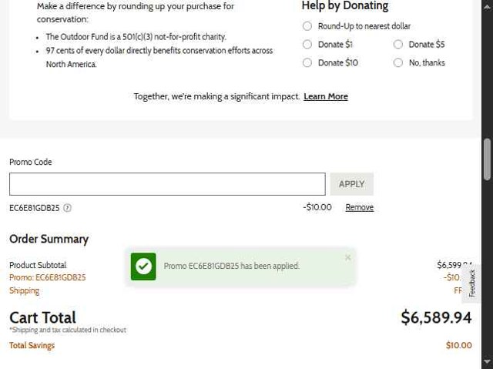Image resolution: width=493 pixels, height=369 pixels.
Task: Open the Feedback side tab
Action: (472, 283)
